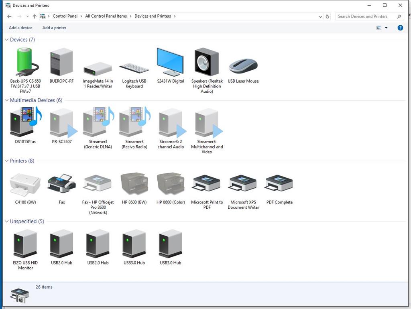Click Add a device in the command bar

click(21, 28)
